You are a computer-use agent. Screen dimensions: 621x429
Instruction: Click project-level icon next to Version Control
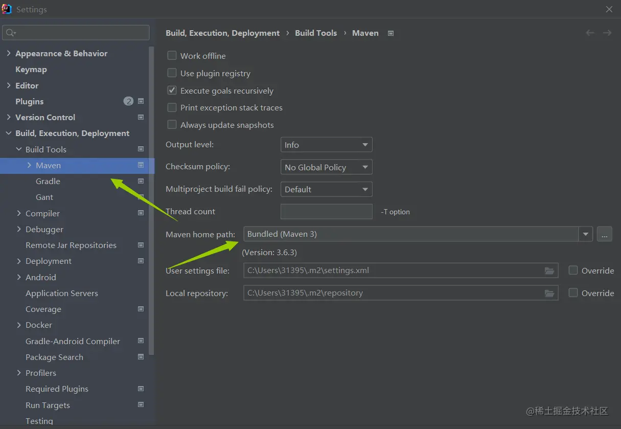click(x=141, y=117)
